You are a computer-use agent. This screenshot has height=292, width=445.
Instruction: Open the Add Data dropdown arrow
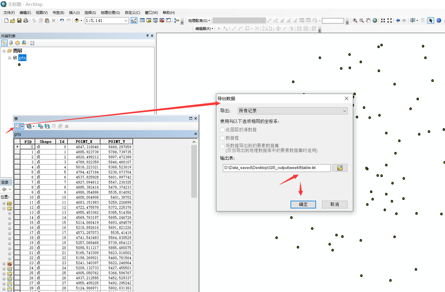tap(81, 20)
